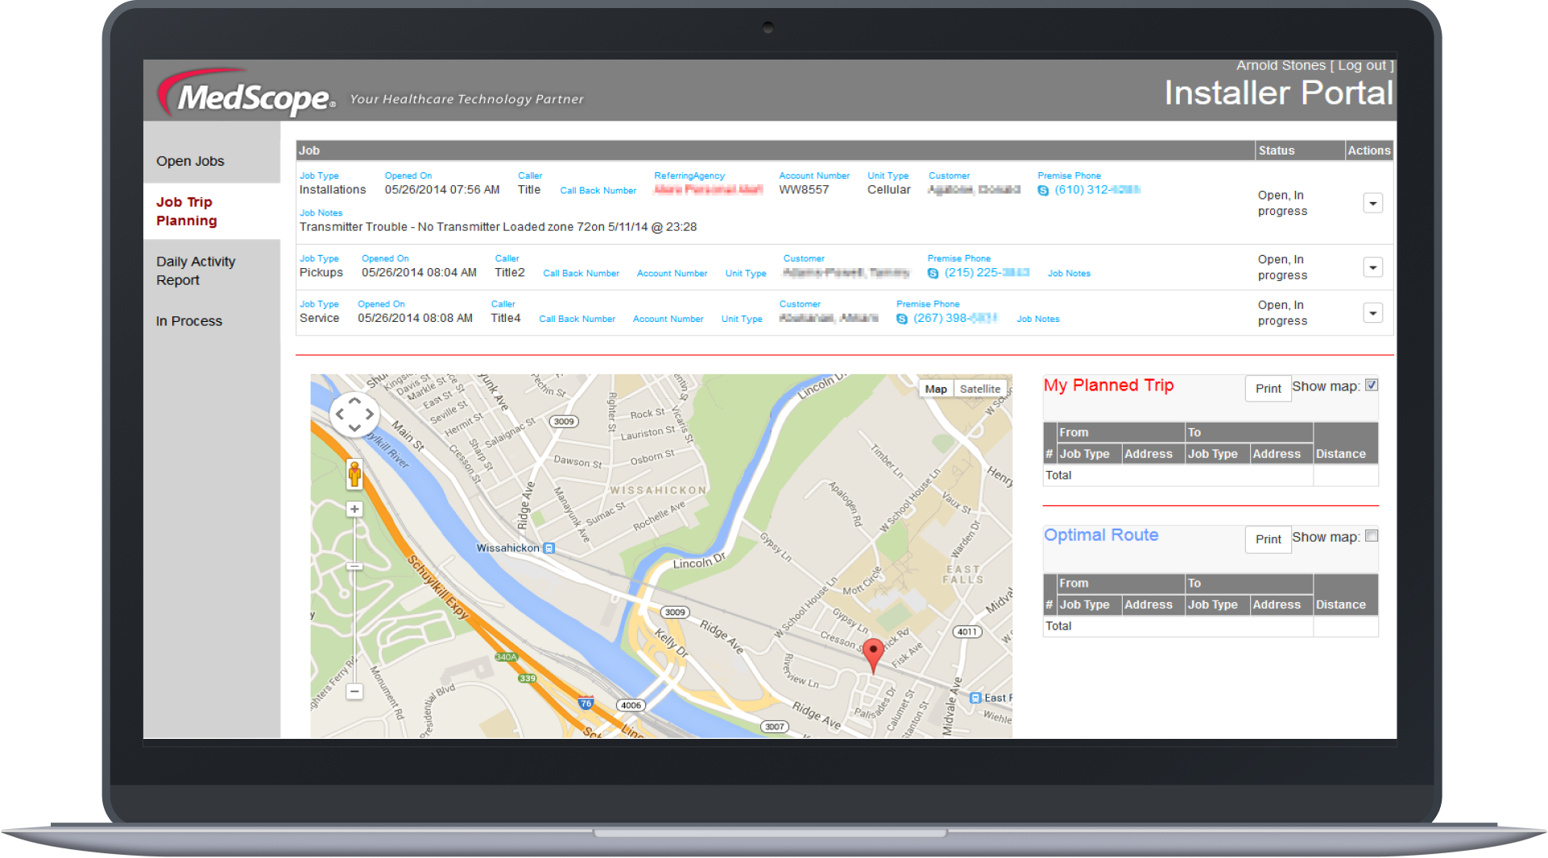This screenshot has width=1548, height=858.
Task: Uncheck Show map for My Planned Trip
Action: click(1372, 386)
